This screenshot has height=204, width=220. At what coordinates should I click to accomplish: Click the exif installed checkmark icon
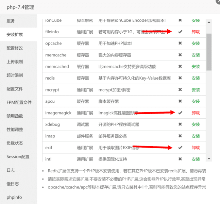click(x=180, y=148)
